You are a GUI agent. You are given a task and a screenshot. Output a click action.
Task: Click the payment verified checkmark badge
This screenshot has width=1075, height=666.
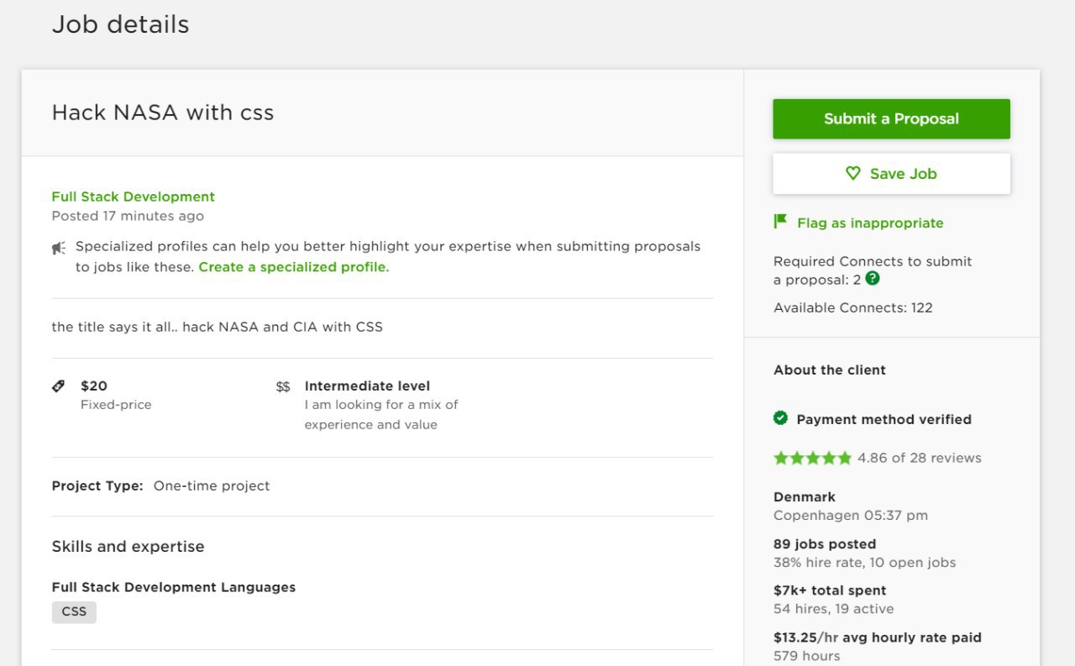tap(780, 418)
